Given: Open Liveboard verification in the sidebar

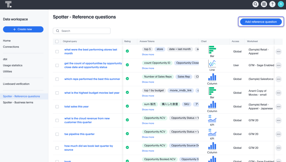Looking at the screenshot, I should [x=16, y=84].
